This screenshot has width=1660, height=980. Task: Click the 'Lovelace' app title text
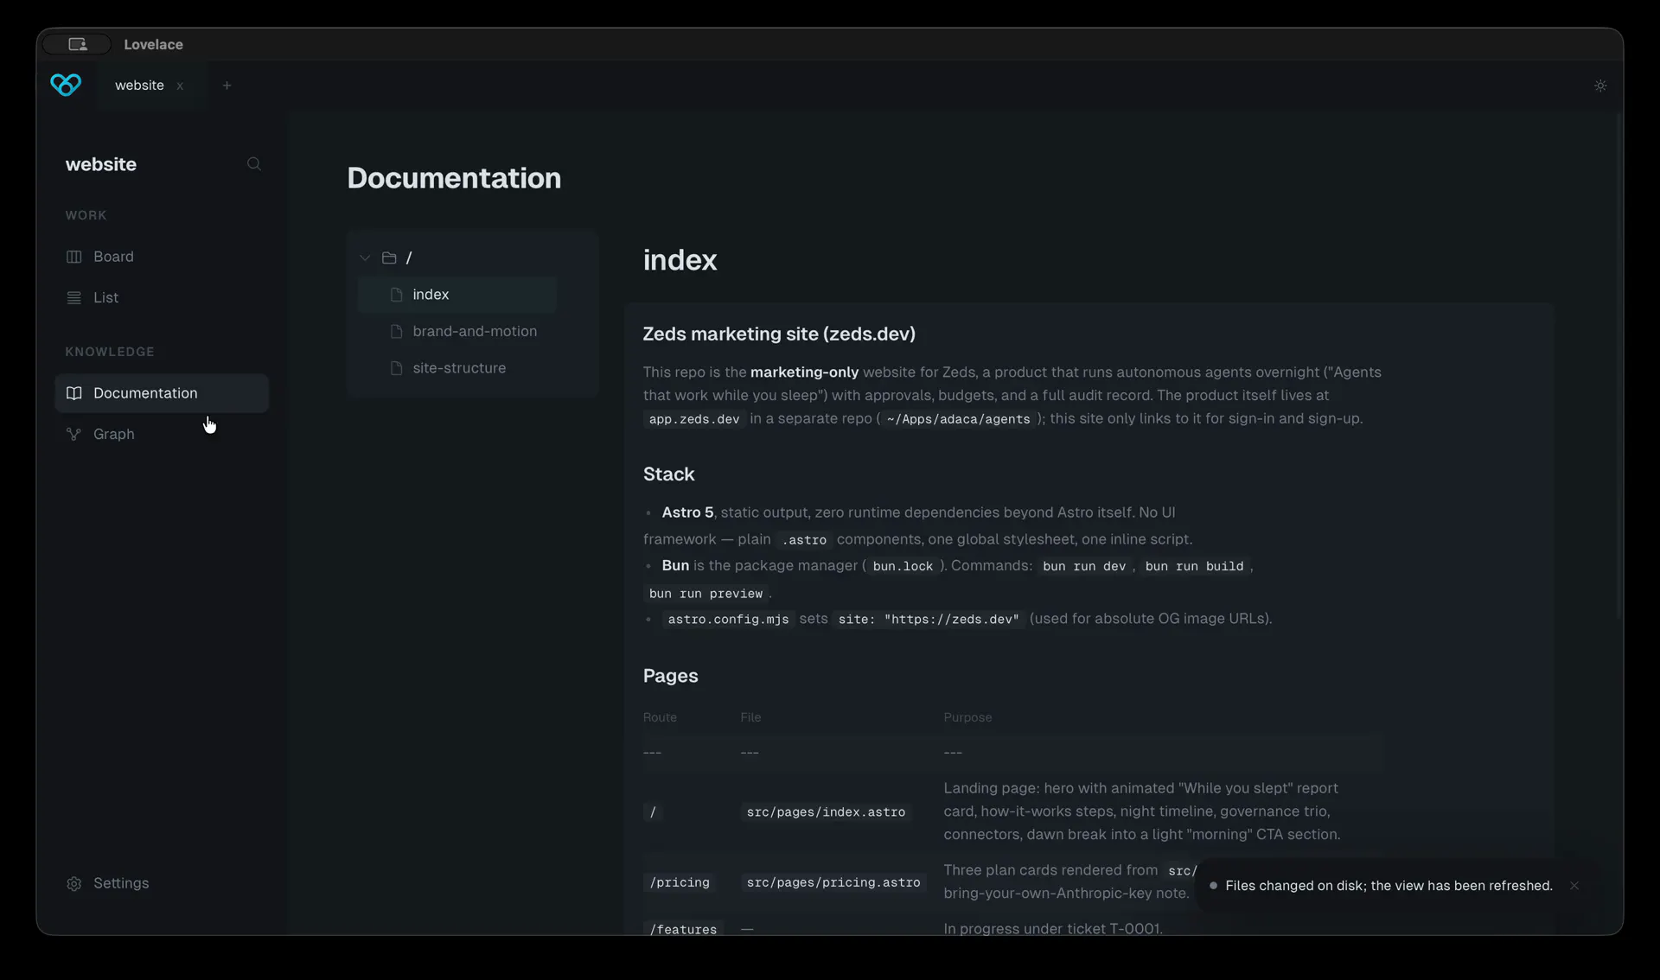click(x=153, y=44)
